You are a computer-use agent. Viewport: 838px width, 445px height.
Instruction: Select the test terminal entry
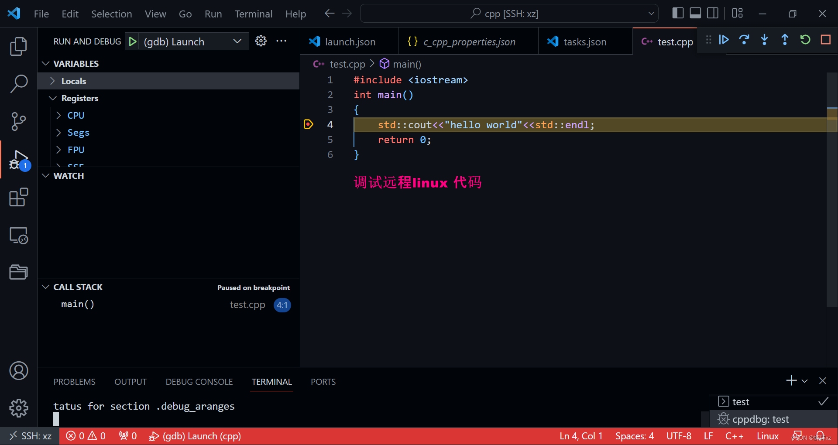[773, 401]
